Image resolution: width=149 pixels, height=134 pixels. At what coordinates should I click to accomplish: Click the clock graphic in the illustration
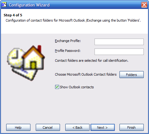[x=15, y=57]
